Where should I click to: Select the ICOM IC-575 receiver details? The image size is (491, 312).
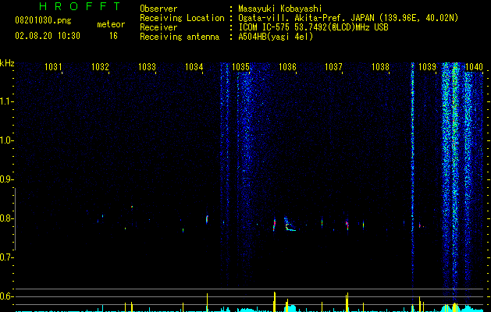[314, 27]
